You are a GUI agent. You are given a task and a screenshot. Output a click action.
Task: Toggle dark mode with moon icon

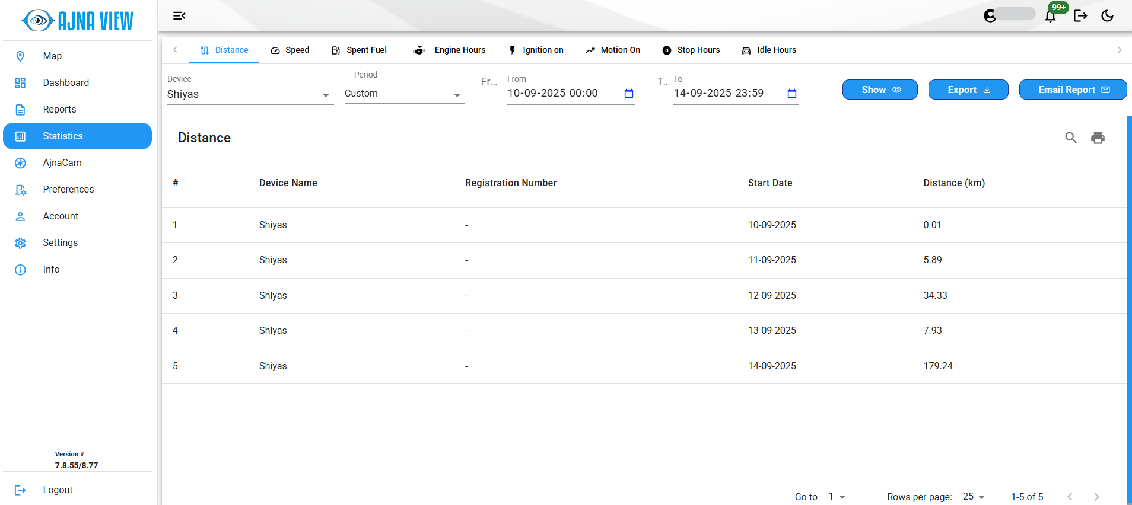tap(1107, 16)
